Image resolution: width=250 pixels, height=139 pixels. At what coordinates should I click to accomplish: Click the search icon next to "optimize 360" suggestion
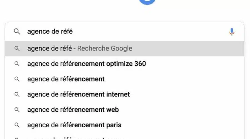pyautogui.click(x=17, y=64)
